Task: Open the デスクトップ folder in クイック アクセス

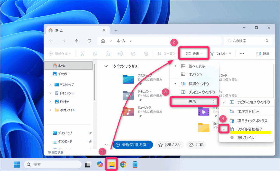Action: [128, 79]
